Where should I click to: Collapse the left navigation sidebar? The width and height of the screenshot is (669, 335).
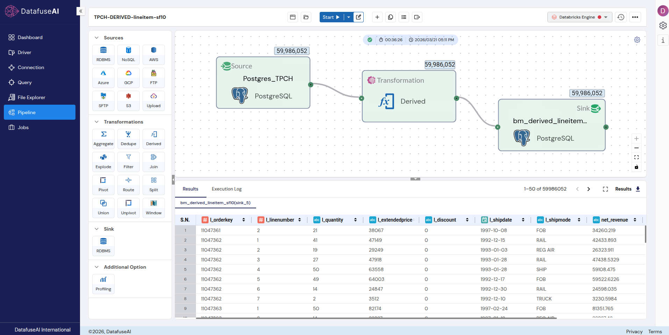[x=81, y=11]
